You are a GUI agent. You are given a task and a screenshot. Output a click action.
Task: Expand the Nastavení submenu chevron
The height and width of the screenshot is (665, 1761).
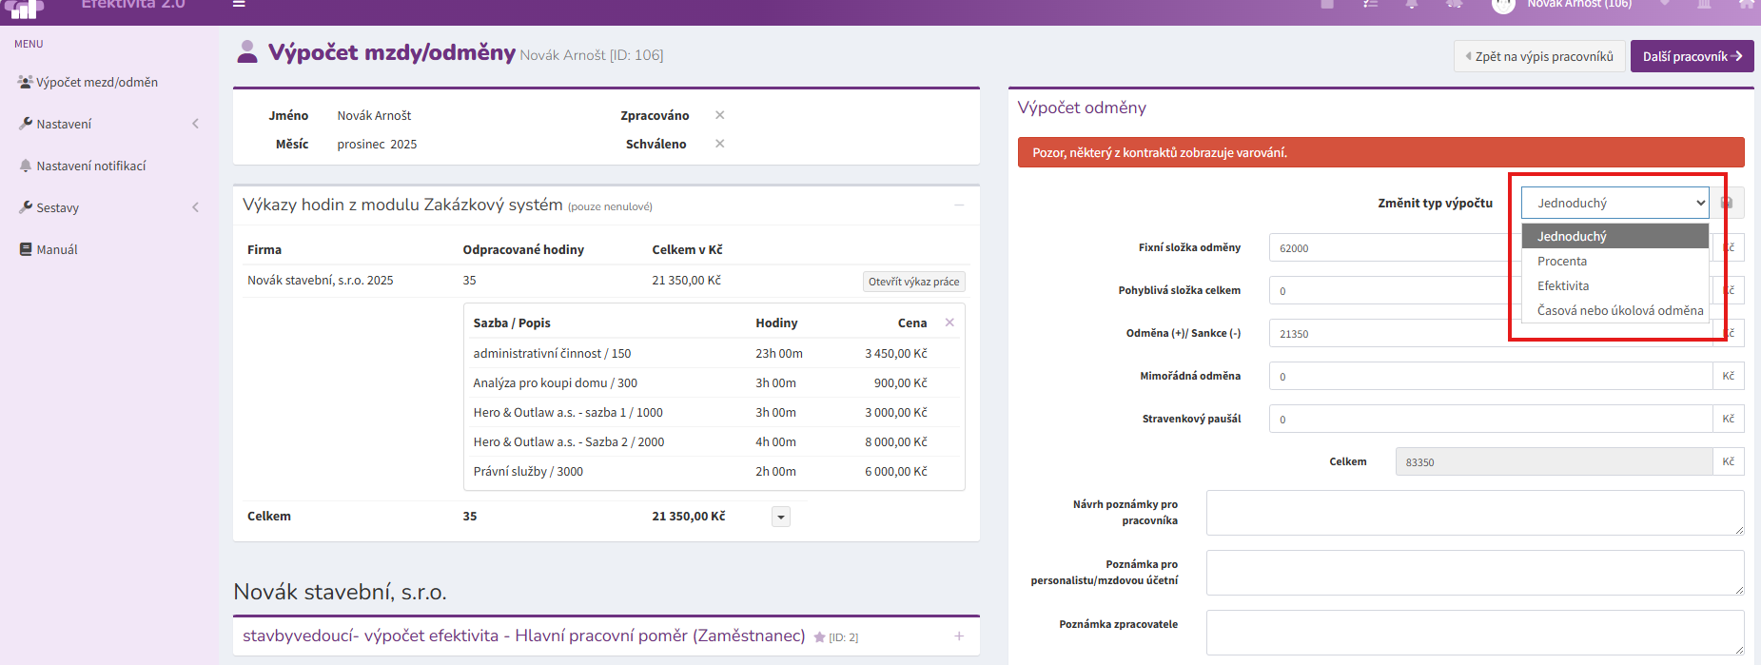(195, 124)
